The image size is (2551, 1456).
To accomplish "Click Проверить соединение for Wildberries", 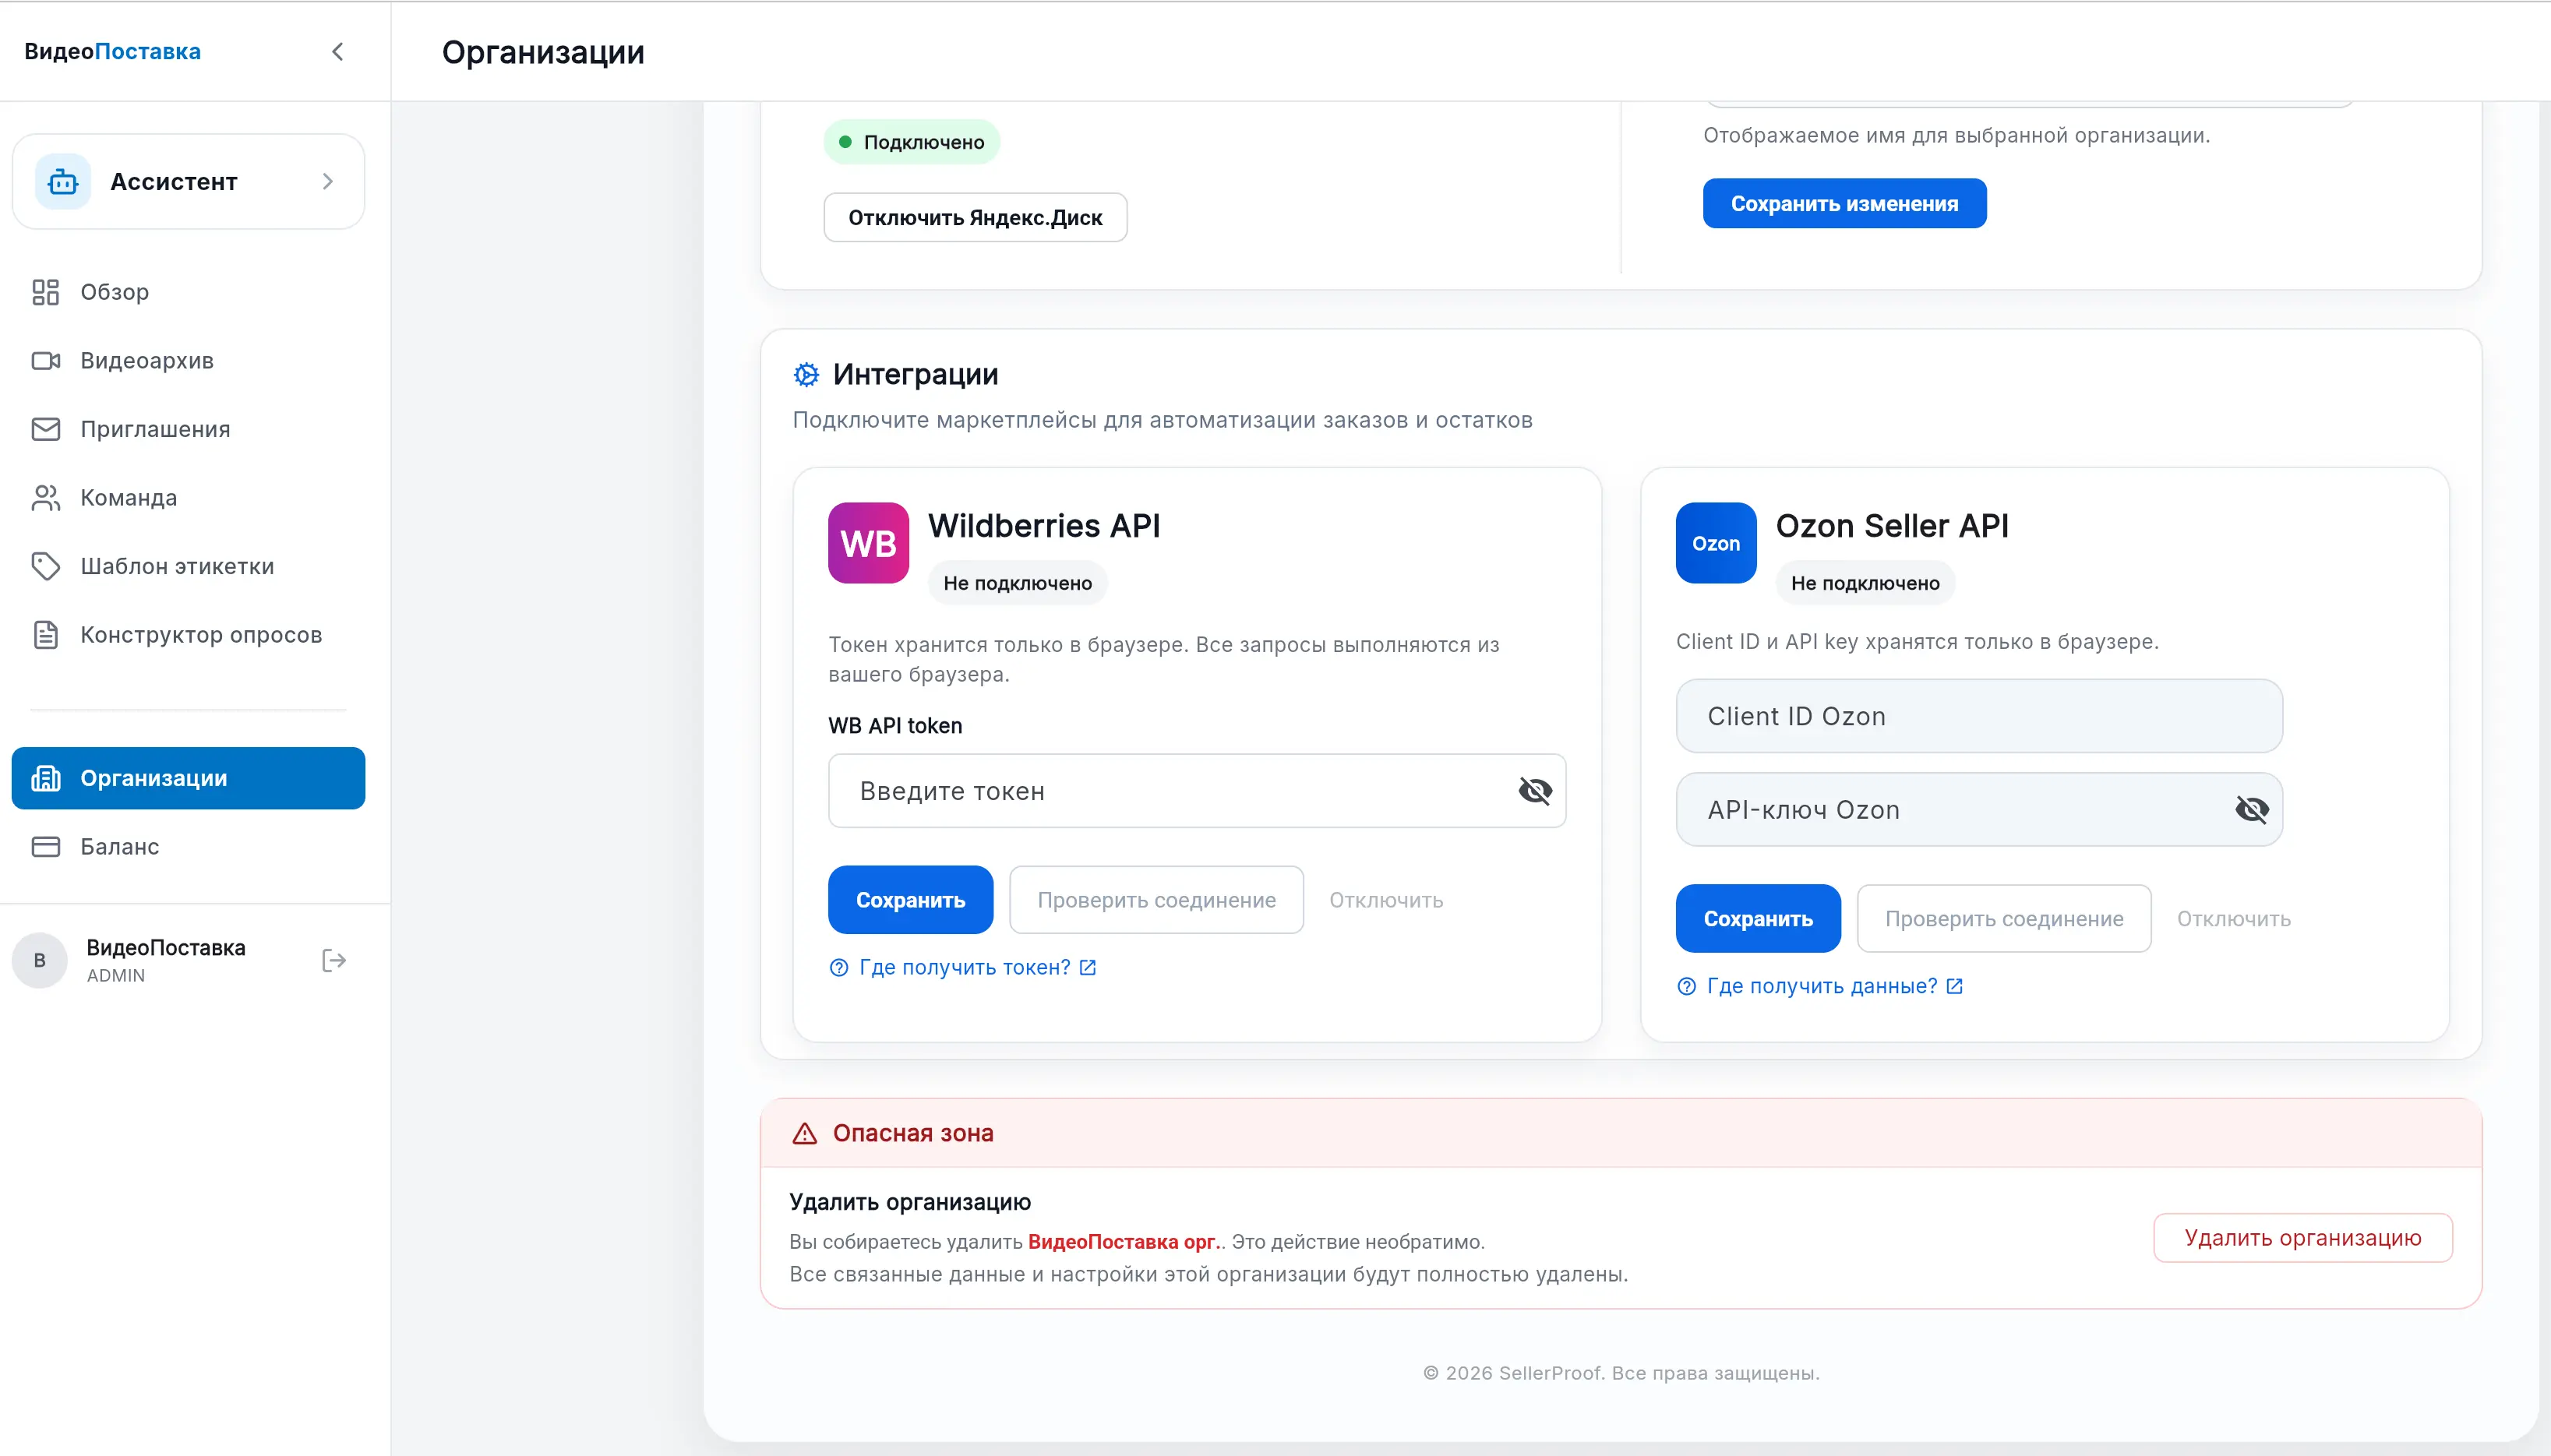I will (1156, 900).
